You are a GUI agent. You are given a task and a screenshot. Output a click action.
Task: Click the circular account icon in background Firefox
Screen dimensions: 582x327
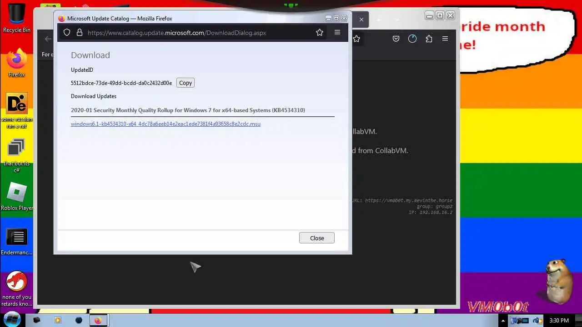coord(412,39)
